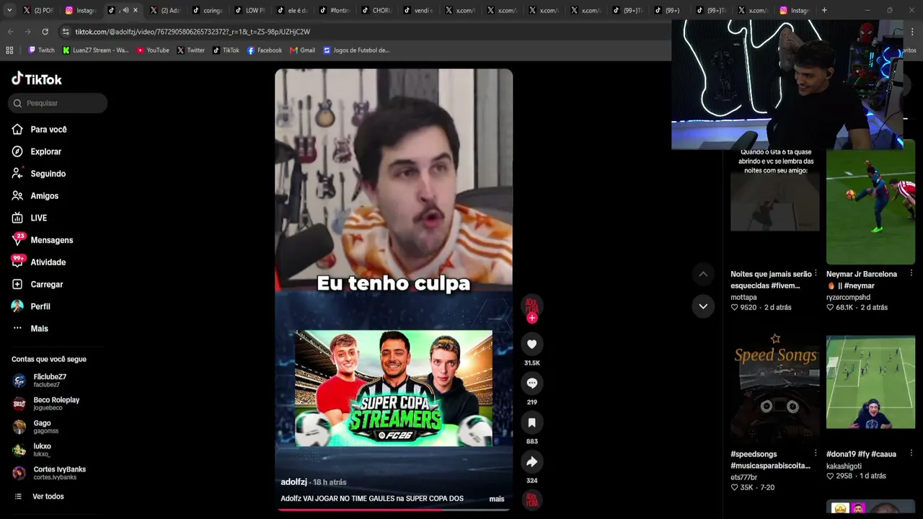The height and width of the screenshot is (519, 923).
Task: Open the Seguindo feed
Action: (39, 174)
